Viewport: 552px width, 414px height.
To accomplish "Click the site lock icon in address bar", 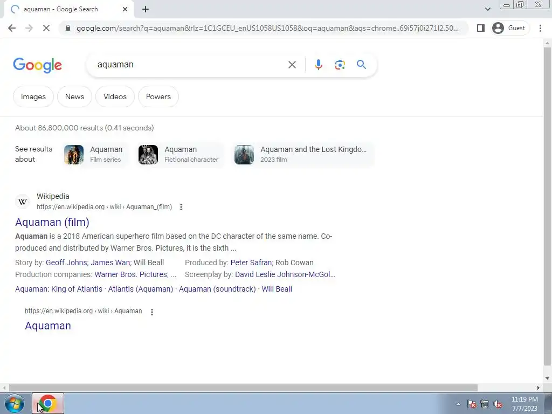I will tap(68, 28).
